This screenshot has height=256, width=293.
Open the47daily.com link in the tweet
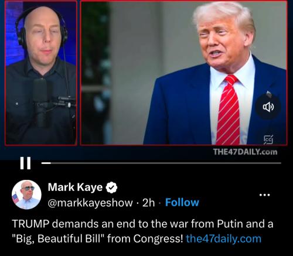point(223,238)
